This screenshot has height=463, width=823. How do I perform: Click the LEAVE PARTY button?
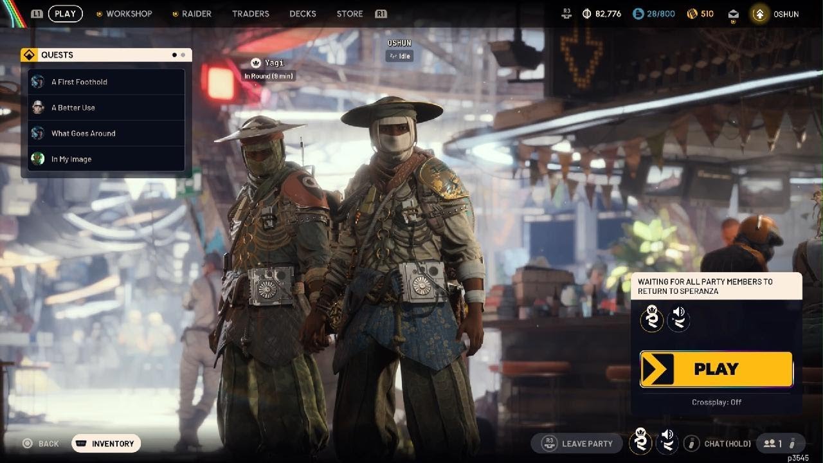point(577,443)
